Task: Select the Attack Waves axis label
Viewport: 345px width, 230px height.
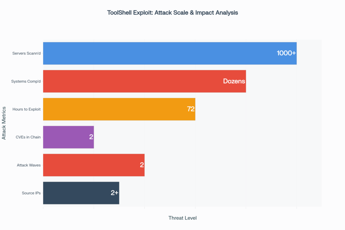Action: (x=29, y=165)
